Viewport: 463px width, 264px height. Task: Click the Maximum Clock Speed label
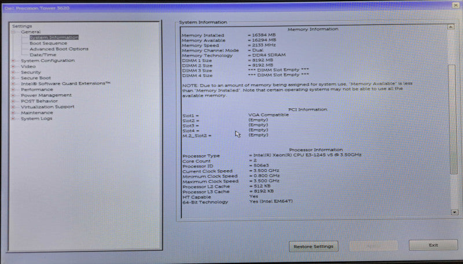point(210,181)
